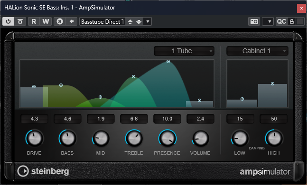Image resolution: width=307 pixels, height=185 pixels.
Task: Close the AmpSimulator window
Action: [x=301, y=8]
